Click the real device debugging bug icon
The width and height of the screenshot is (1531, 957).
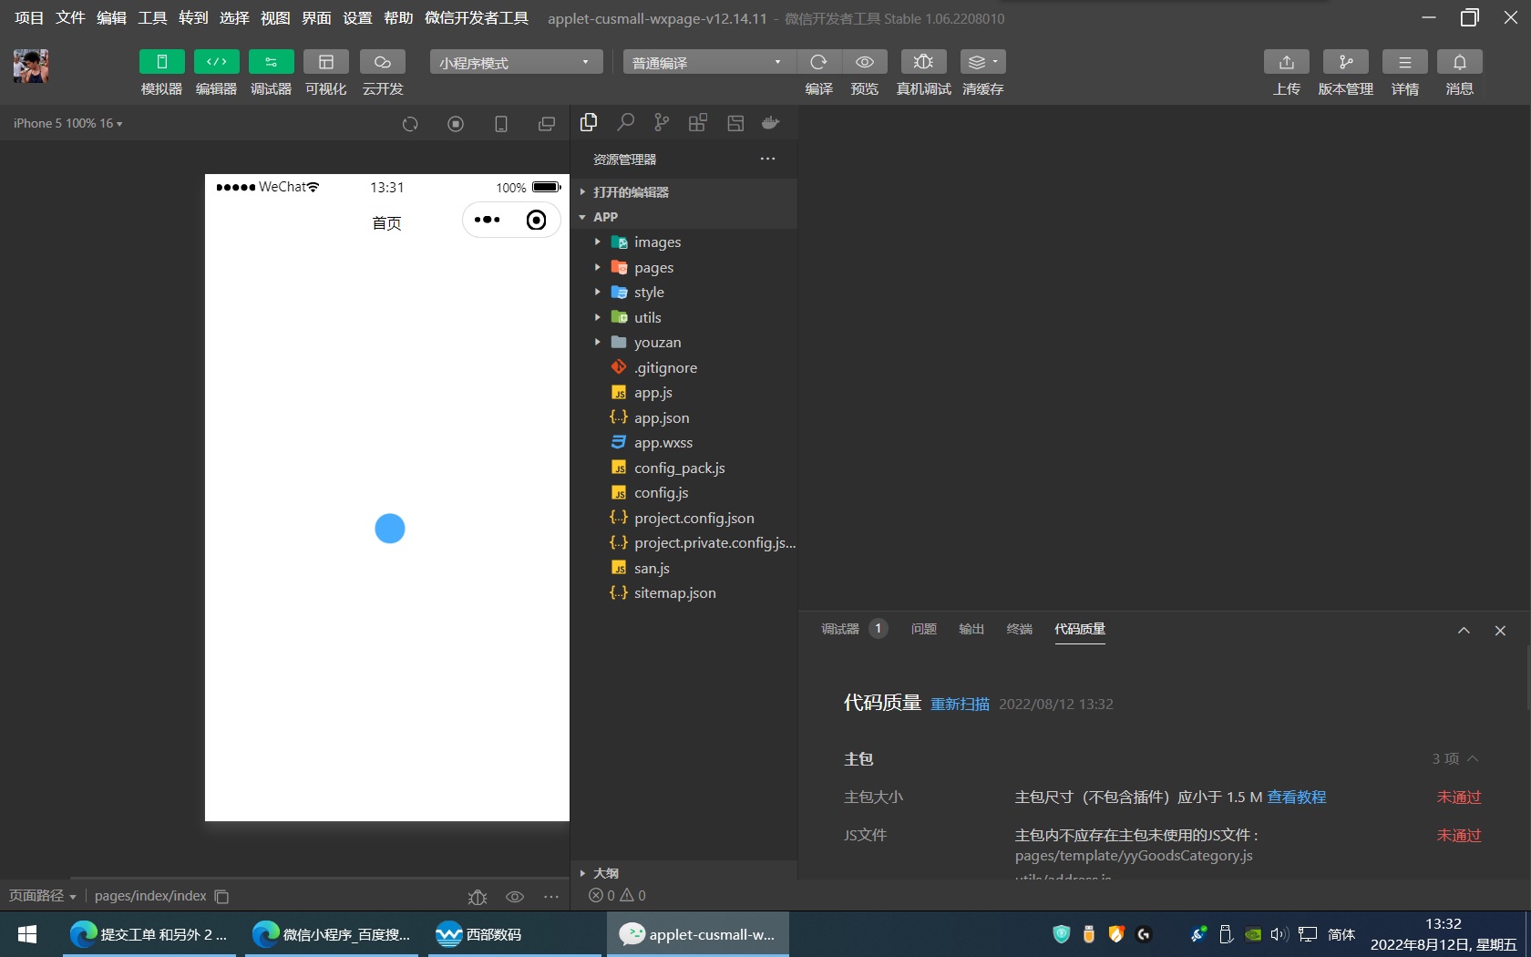923,62
